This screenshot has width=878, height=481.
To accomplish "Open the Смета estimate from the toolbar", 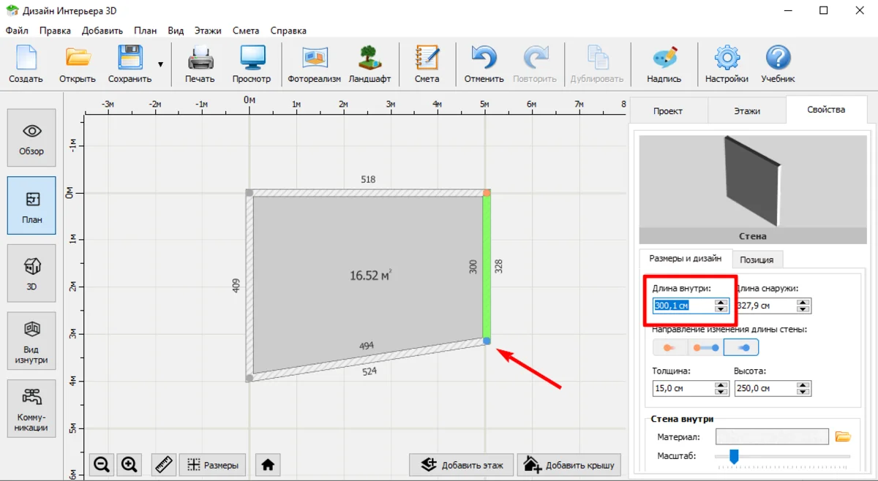I will [427, 64].
